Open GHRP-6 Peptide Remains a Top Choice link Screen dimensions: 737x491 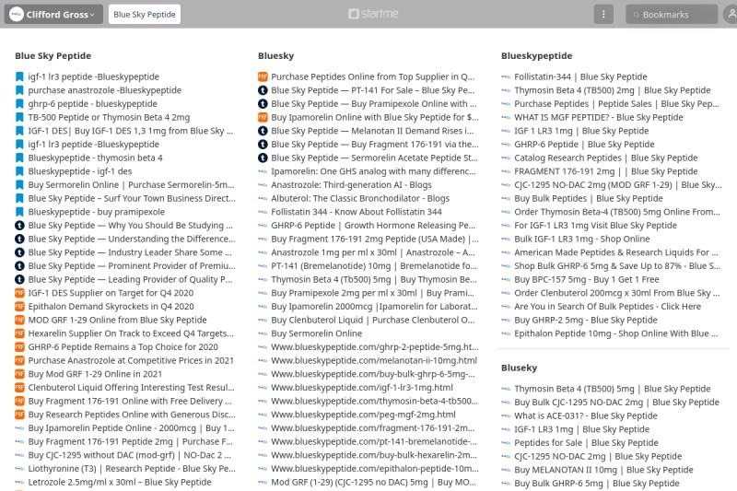[123, 347]
